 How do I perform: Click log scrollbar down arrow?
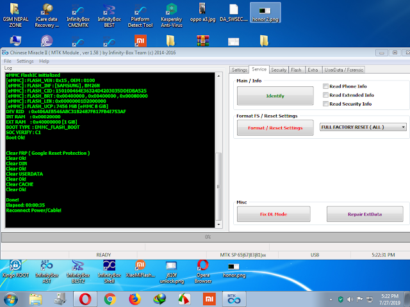(x=218, y=224)
